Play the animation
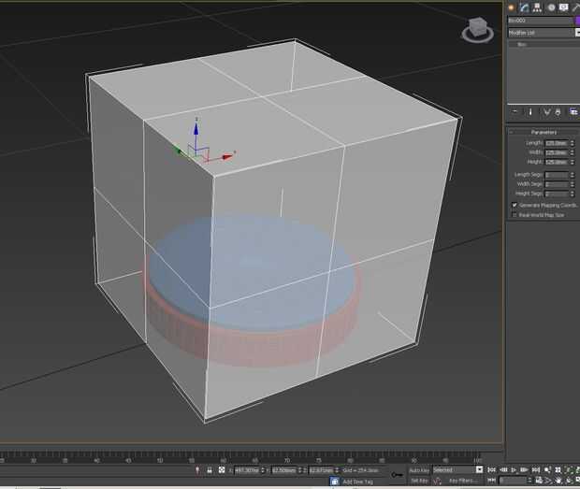The image size is (580, 489). coord(514,469)
